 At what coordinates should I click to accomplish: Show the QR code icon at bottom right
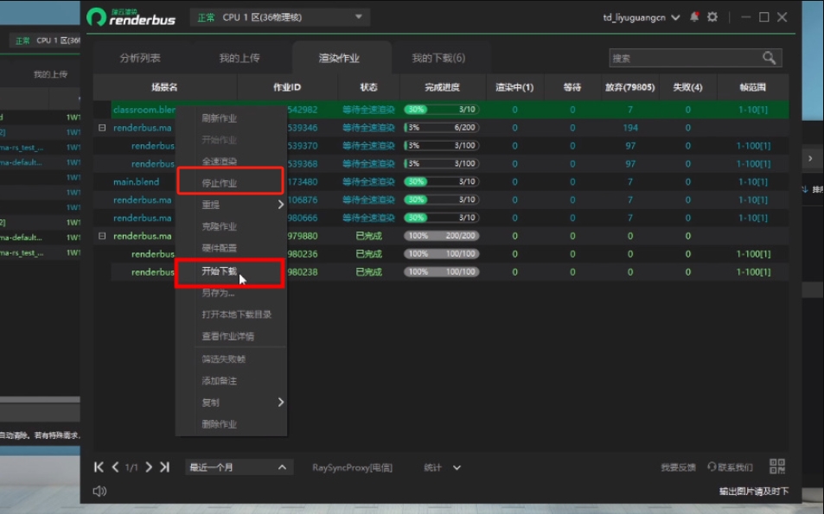(776, 466)
